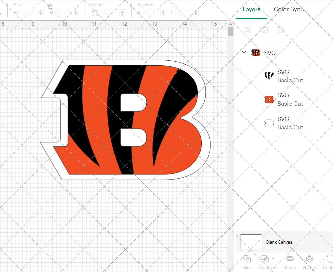Image resolution: width=333 pixels, height=272 pixels.
Task: Click the top SVG group name text
Action: tap(270, 53)
